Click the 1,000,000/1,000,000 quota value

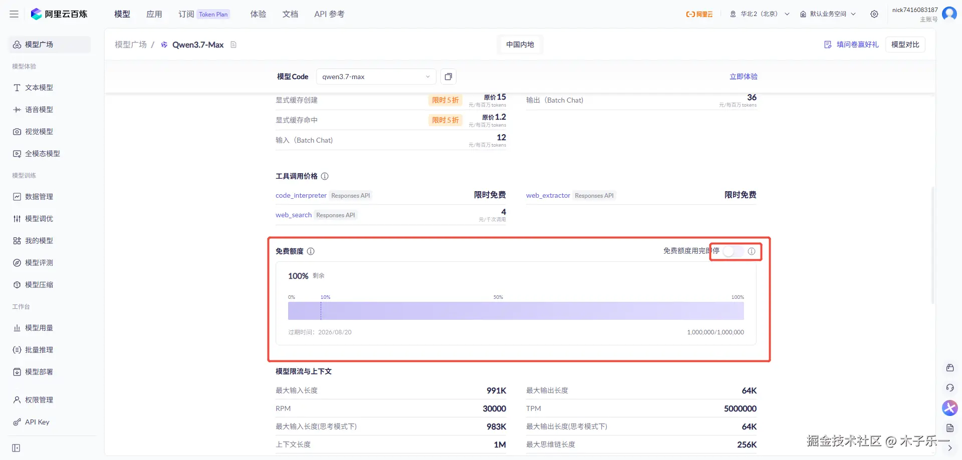click(x=715, y=332)
